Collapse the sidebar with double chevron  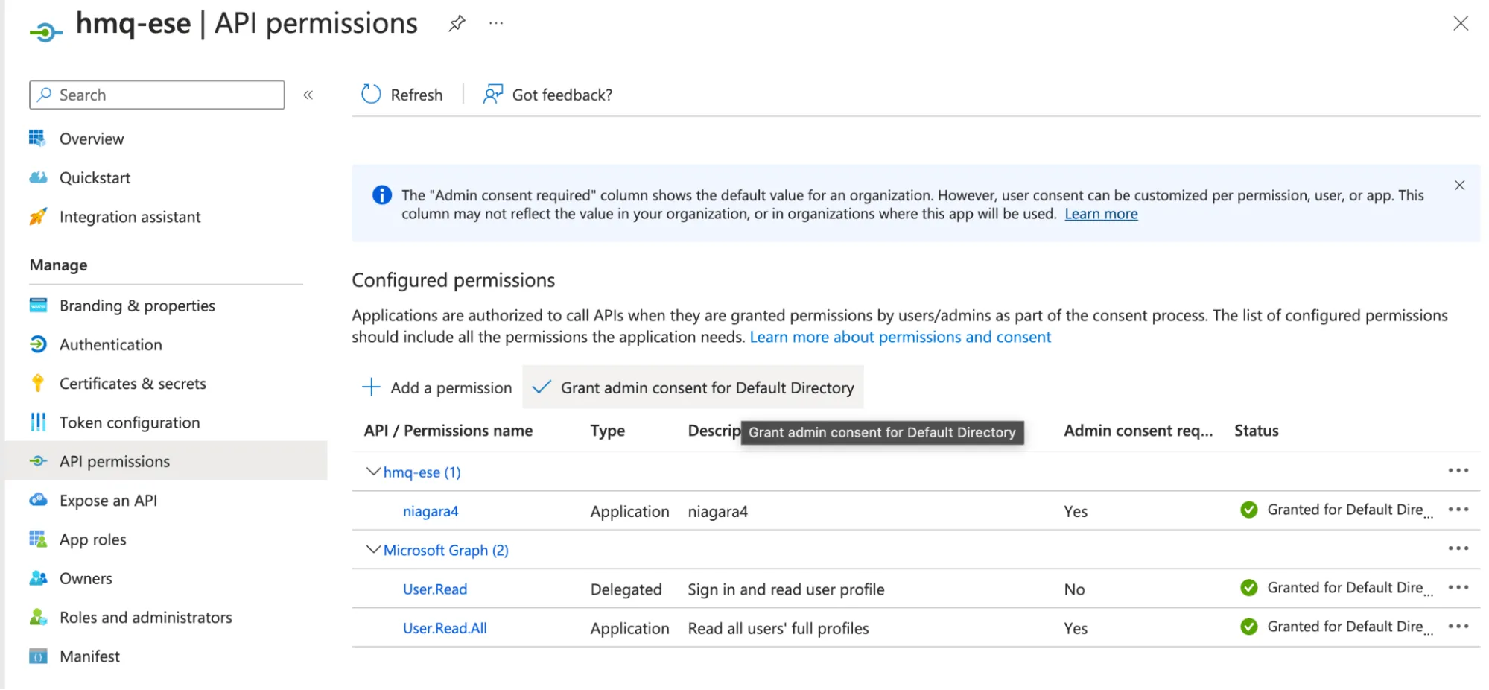308,95
